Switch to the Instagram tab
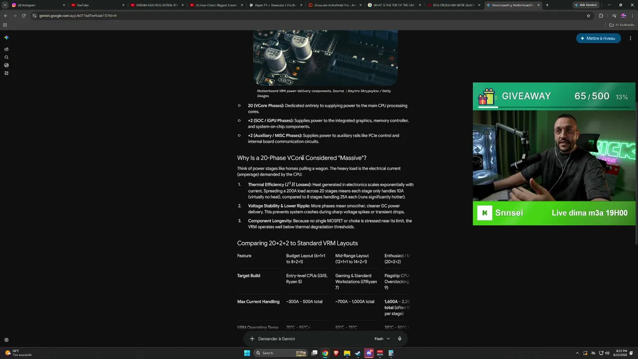The image size is (638, 359). point(39,5)
